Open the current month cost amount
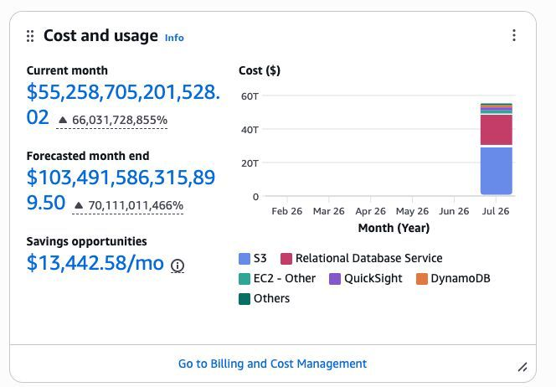This screenshot has height=387, width=556. (x=123, y=104)
